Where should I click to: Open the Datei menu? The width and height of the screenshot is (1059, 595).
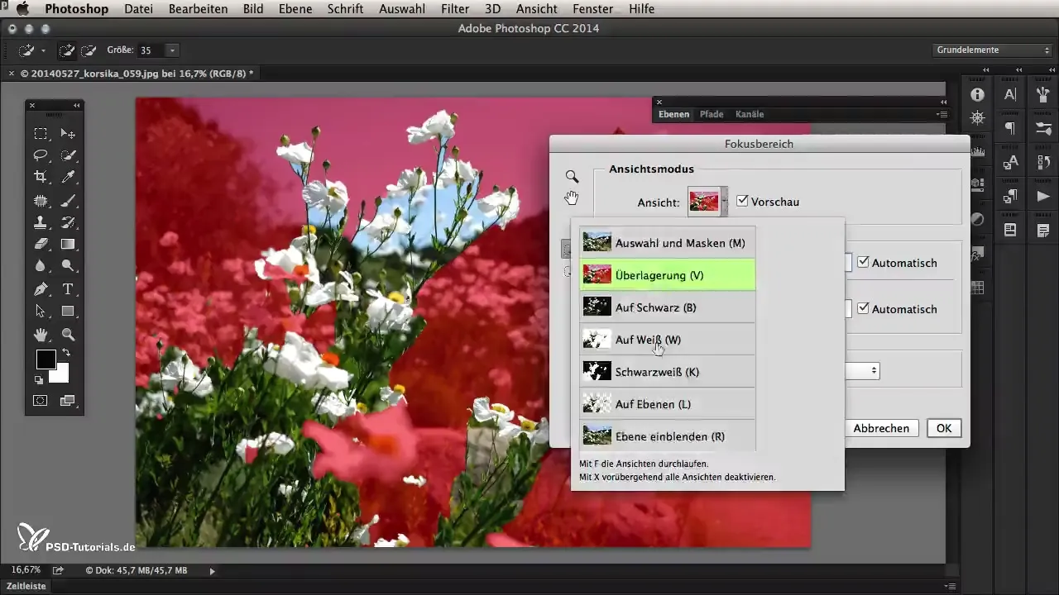click(140, 9)
